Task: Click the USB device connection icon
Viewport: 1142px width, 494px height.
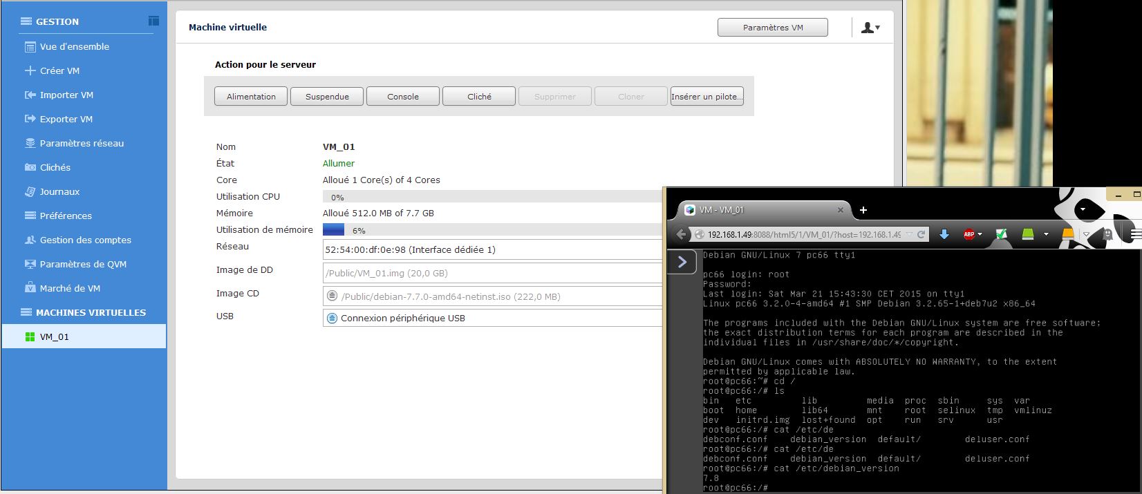Action: [x=332, y=319]
